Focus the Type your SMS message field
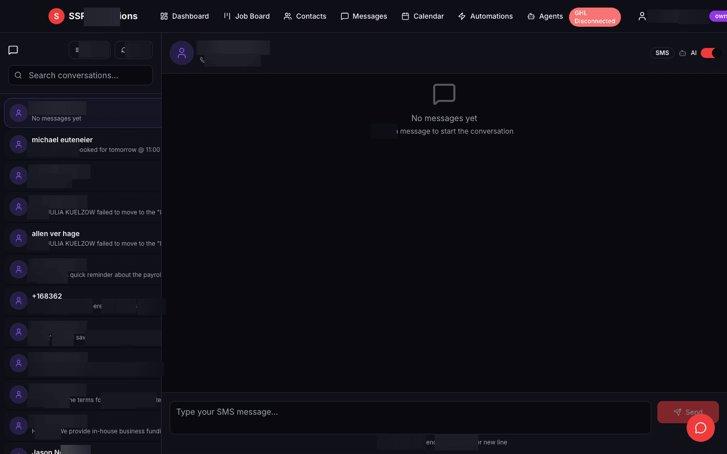The height and width of the screenshot is (454, 727). [x=410, y=418]
